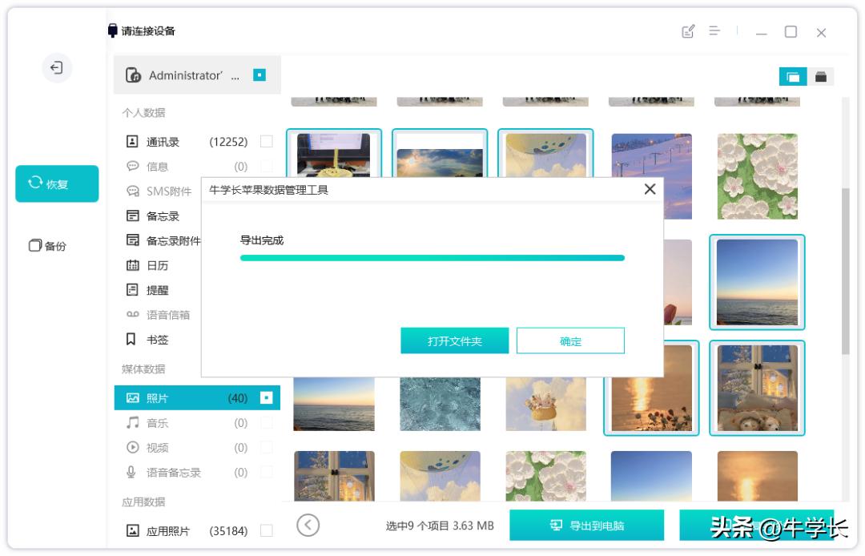Open the 视频 videos section icon
Screen dimensions: 865x556
(133, 448)
